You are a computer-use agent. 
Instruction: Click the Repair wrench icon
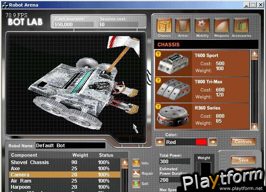pos(136,173)
